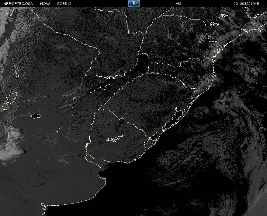Click the CPTEC logo in the header
The width and height of the screenshot is (267, 216).
(134, 3)
